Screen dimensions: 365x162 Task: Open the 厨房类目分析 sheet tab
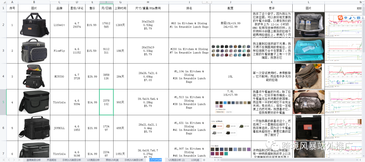pos(33,160)
